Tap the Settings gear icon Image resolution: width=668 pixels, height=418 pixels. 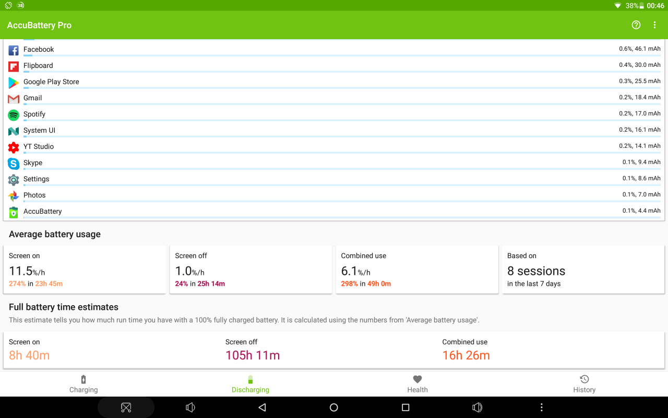tap(14, 180)
